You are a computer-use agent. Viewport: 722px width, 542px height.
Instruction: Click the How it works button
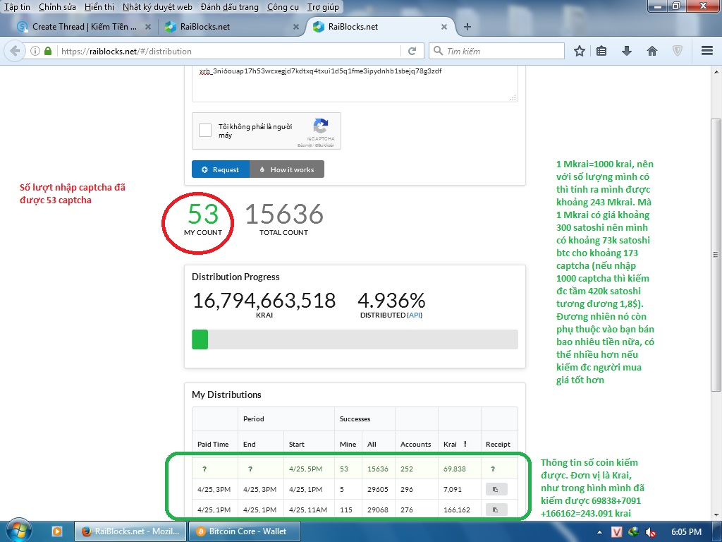pyautogui.click(x=287, y=169)
